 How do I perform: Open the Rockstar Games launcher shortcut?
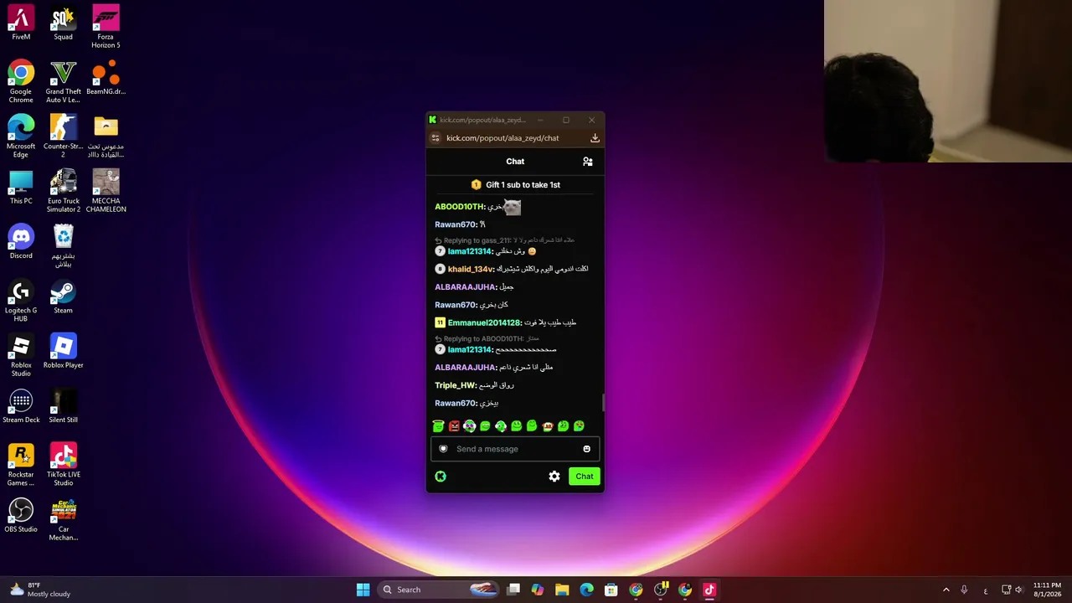point(21,465)
